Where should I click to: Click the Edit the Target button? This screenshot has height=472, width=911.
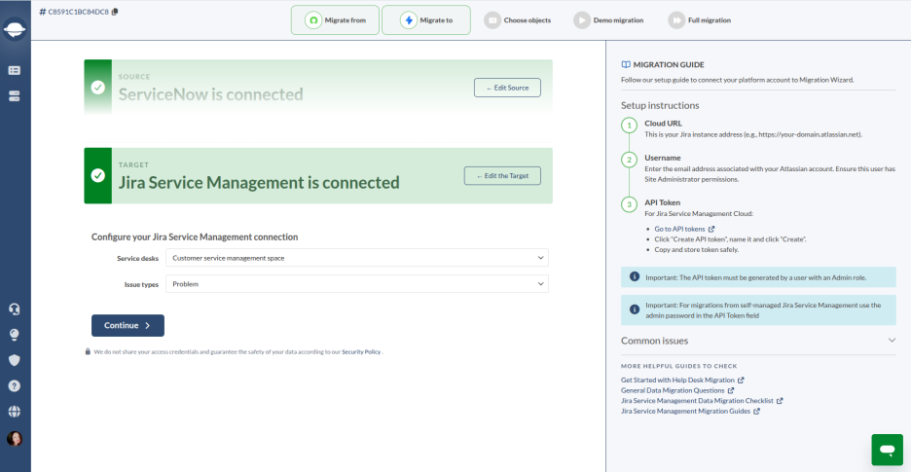click(x=502, y=175)
